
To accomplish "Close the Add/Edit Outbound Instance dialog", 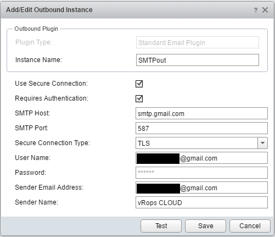I will click(265, 10).
